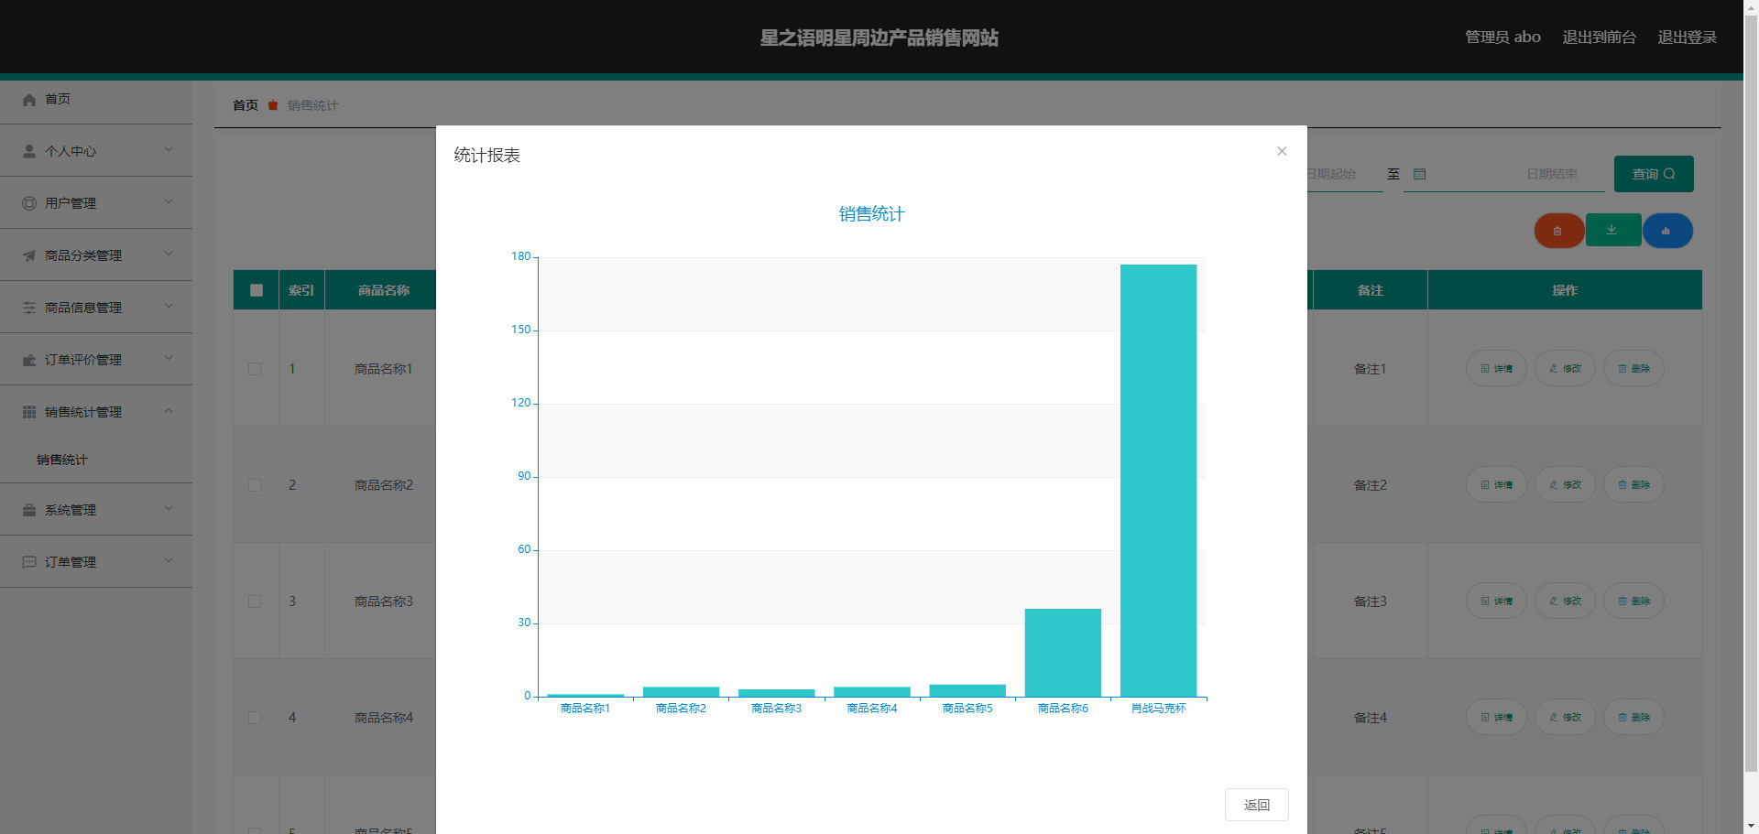Click the blue chart report button
This screenshot has height=834, width=1759.
point(1666,231)
